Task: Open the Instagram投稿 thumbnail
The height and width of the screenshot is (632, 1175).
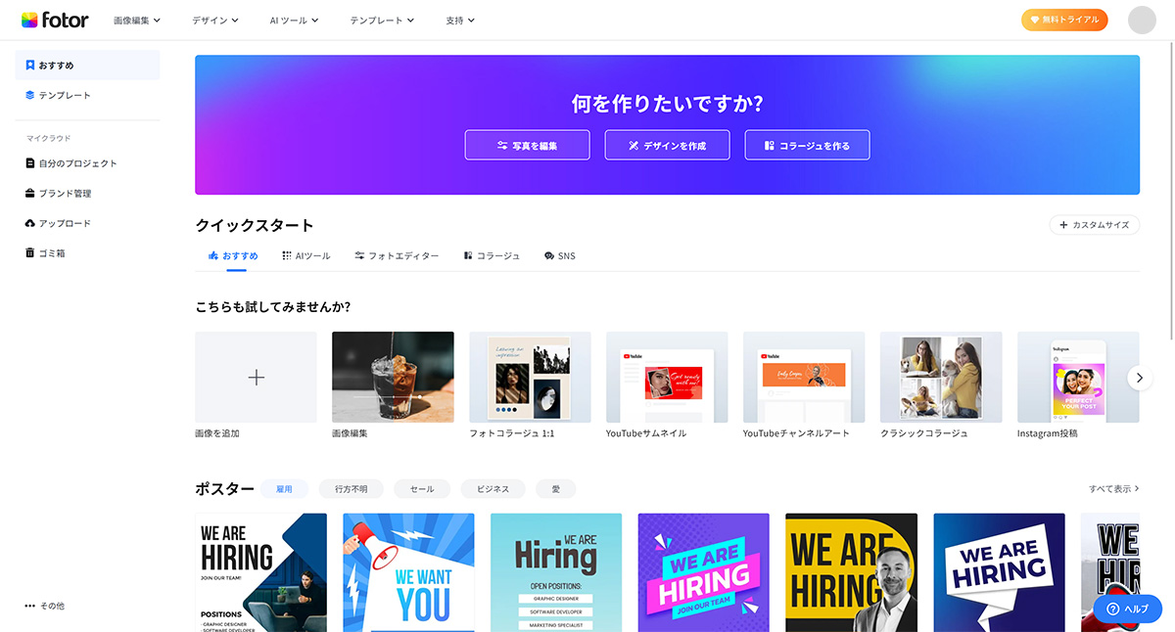Action: 1078,378
